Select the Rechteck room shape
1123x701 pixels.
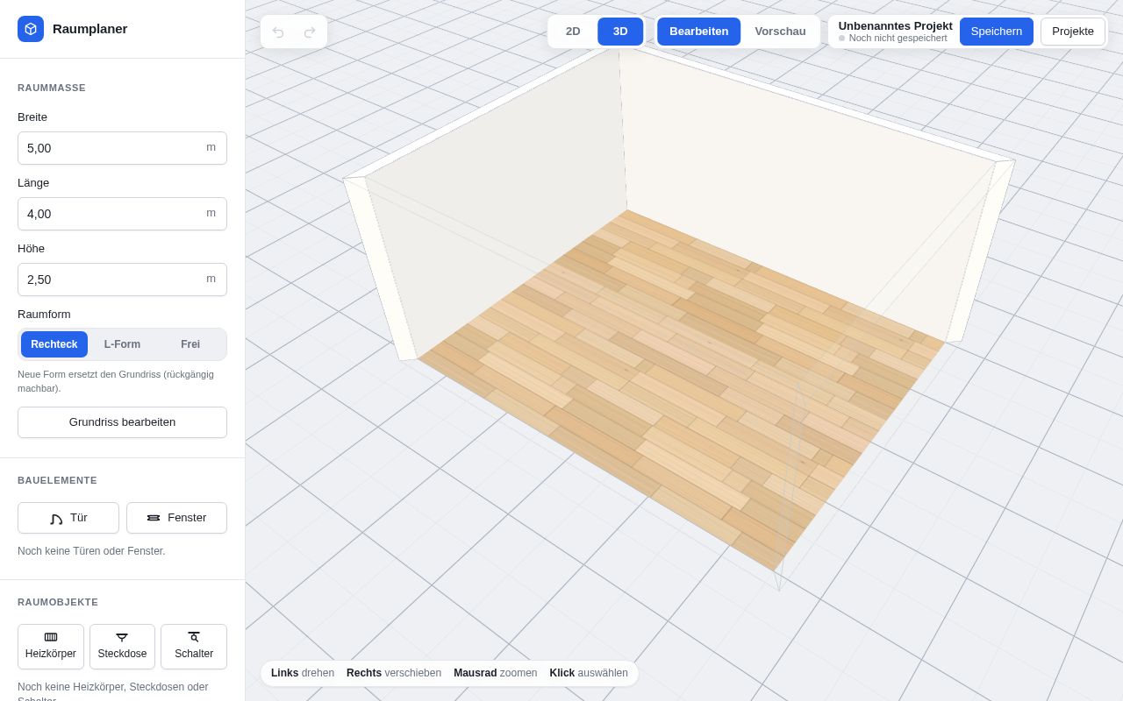tap(54, 344)
